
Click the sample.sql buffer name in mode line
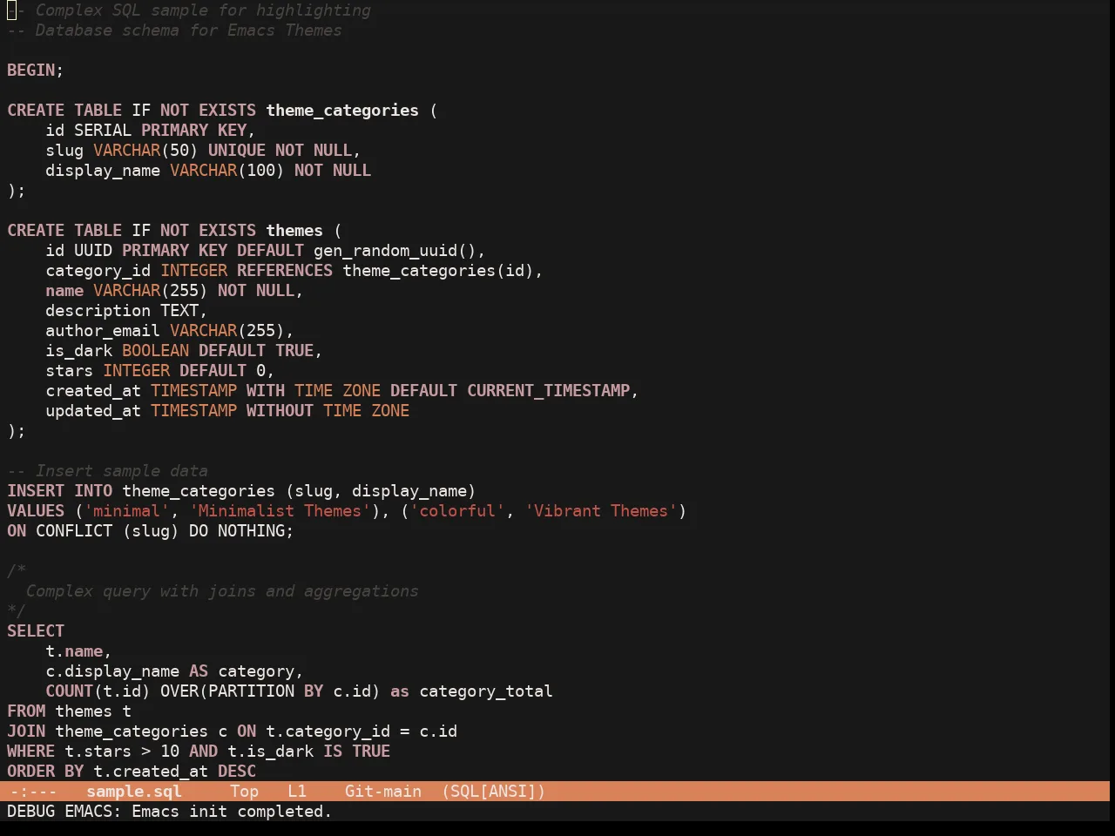point(134,792)
